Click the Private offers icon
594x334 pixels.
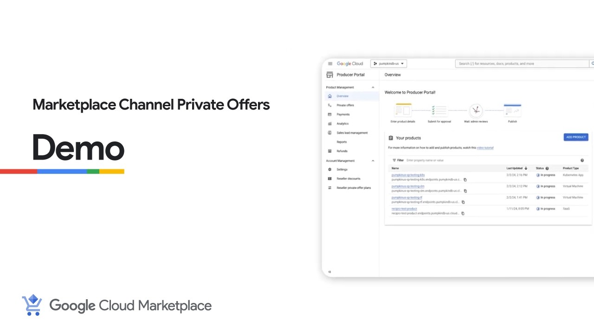pos(329,105)
